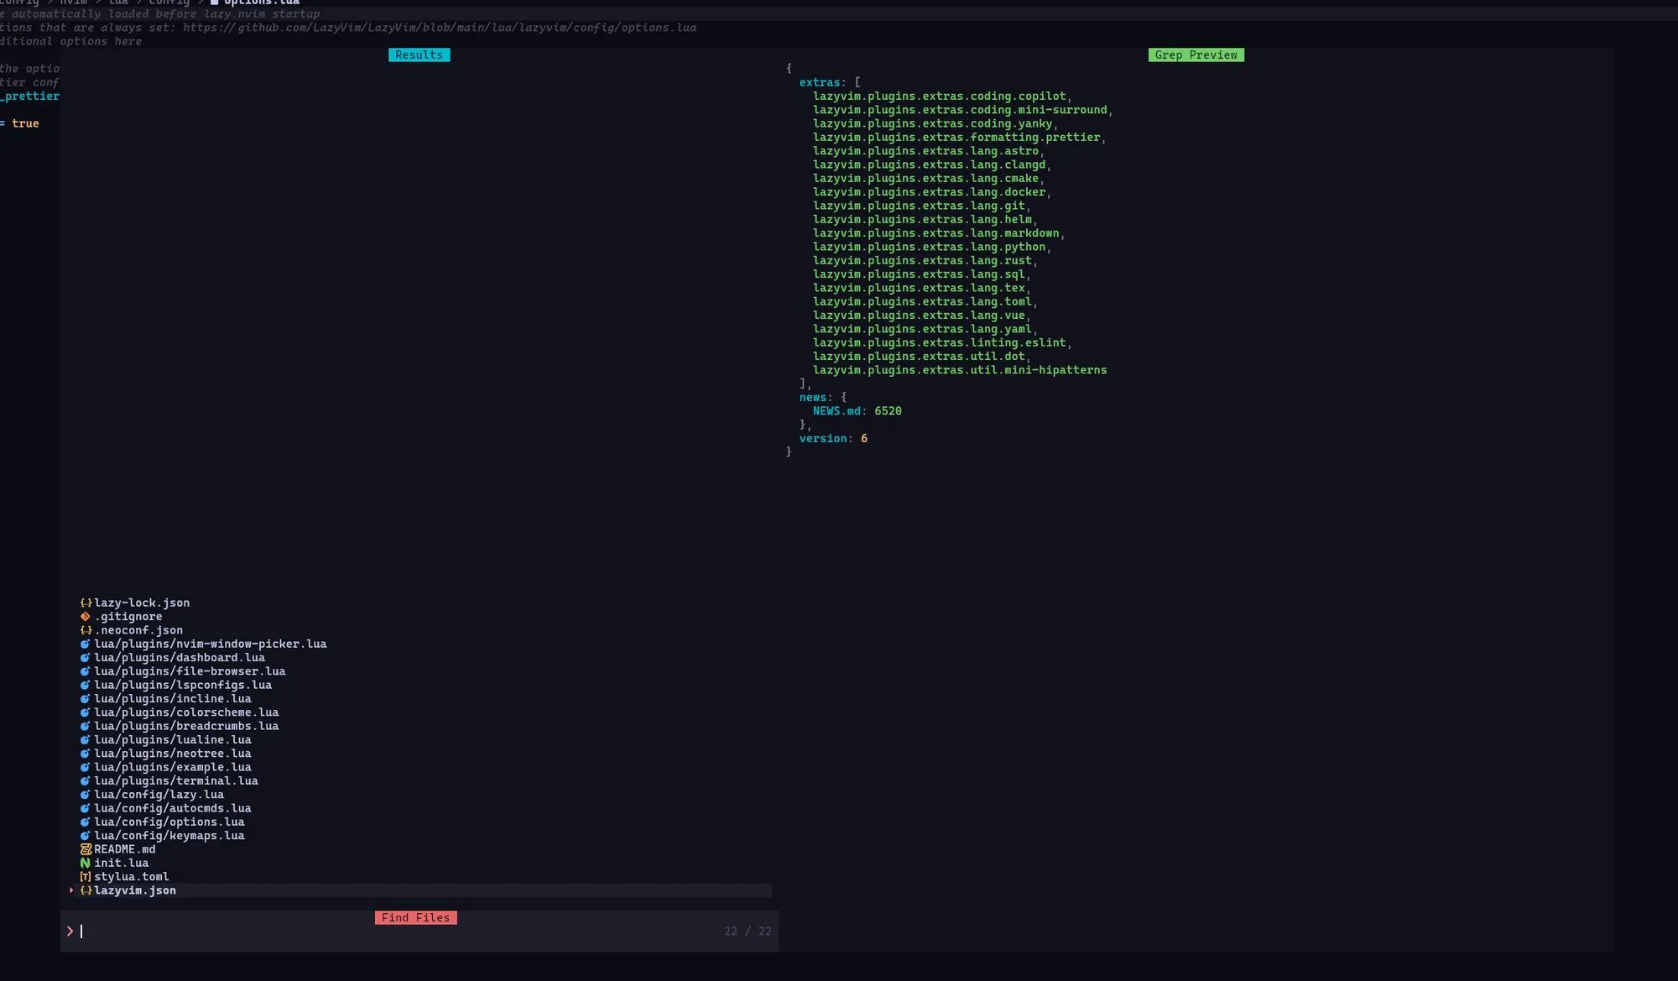This screenshot has height=981, width=1678.
Task: Choose lua/config/autocmds.lua entry
Action: click(x=173, y=808)
